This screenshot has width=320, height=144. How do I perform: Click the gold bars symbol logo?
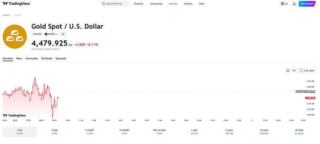15,36
